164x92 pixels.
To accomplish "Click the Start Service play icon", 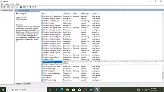I will [28, 7].
